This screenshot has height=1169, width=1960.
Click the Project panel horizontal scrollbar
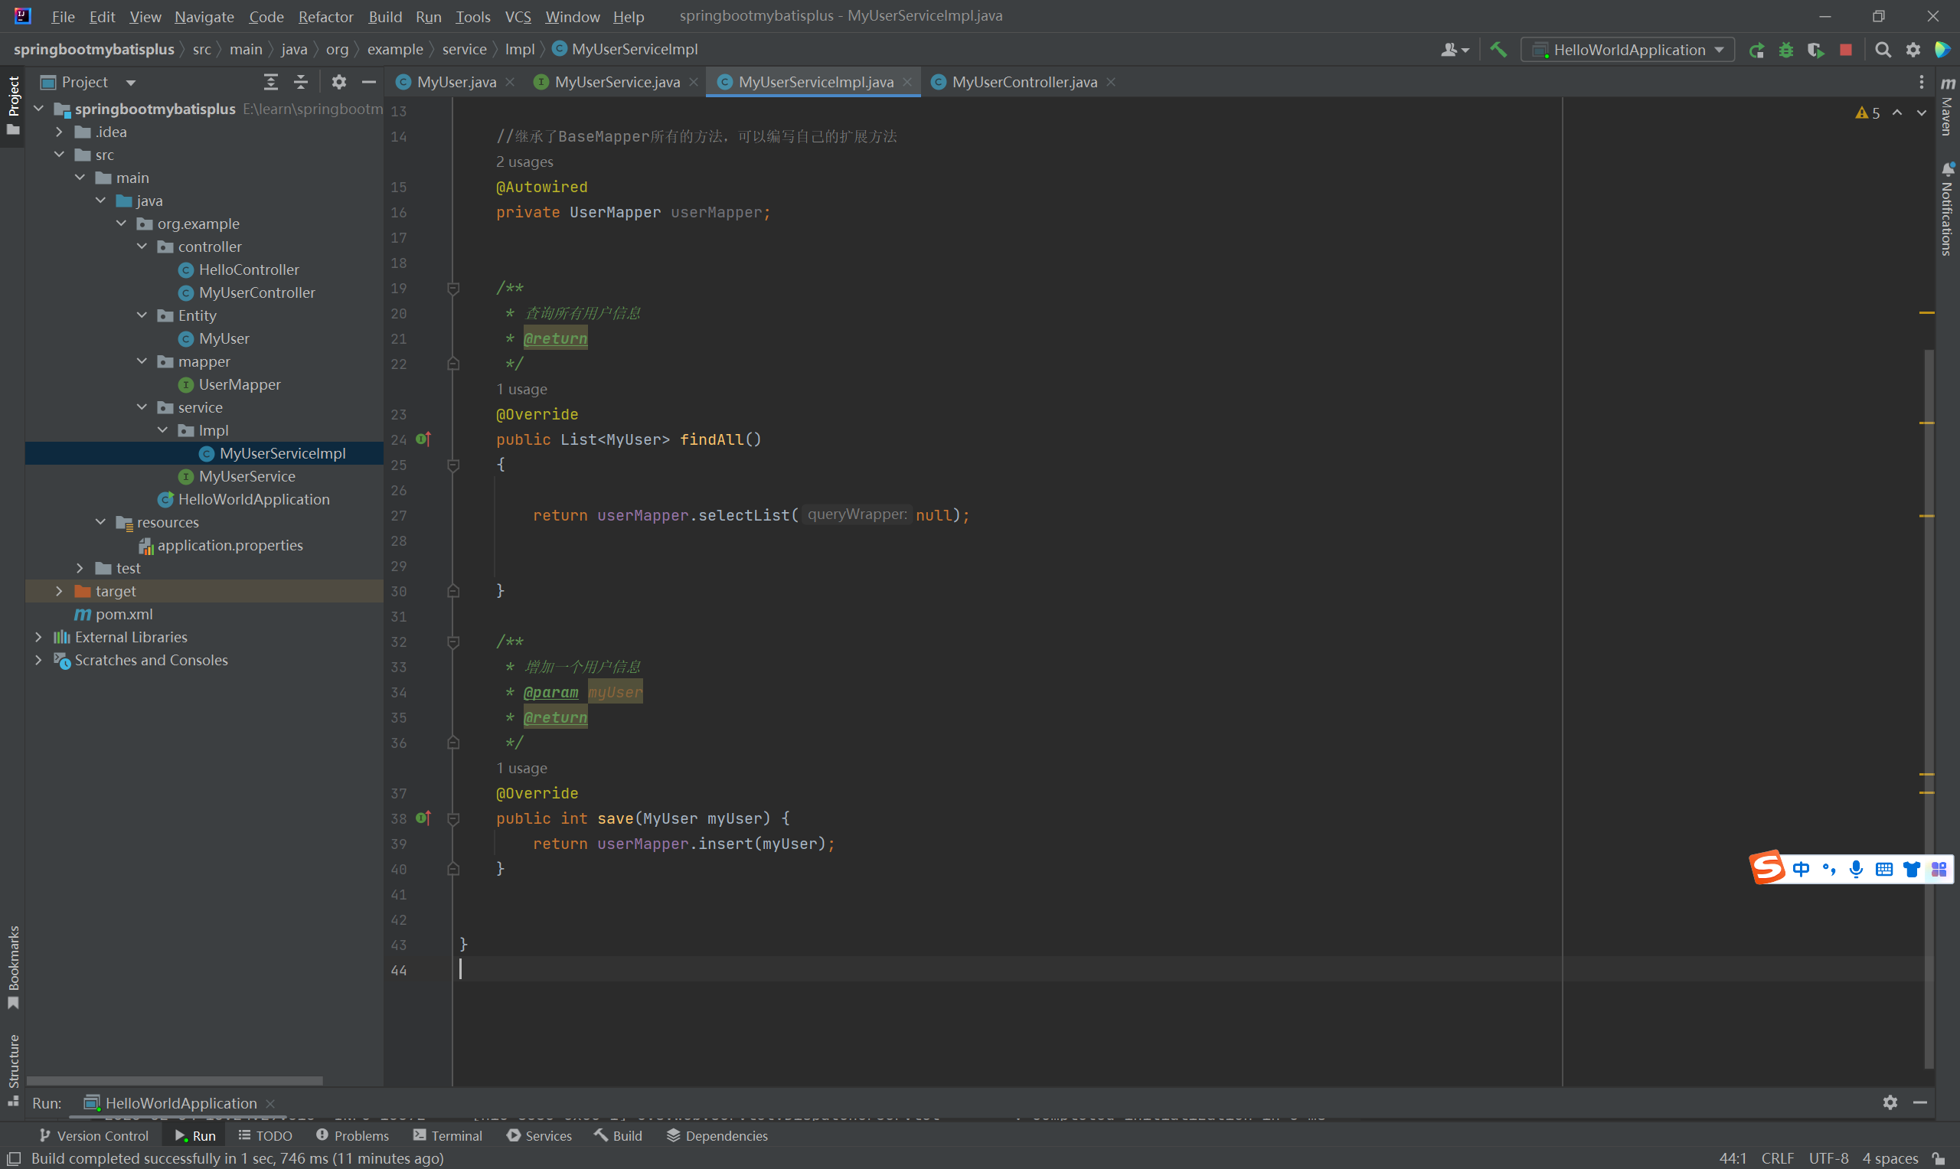[174, 1081]
